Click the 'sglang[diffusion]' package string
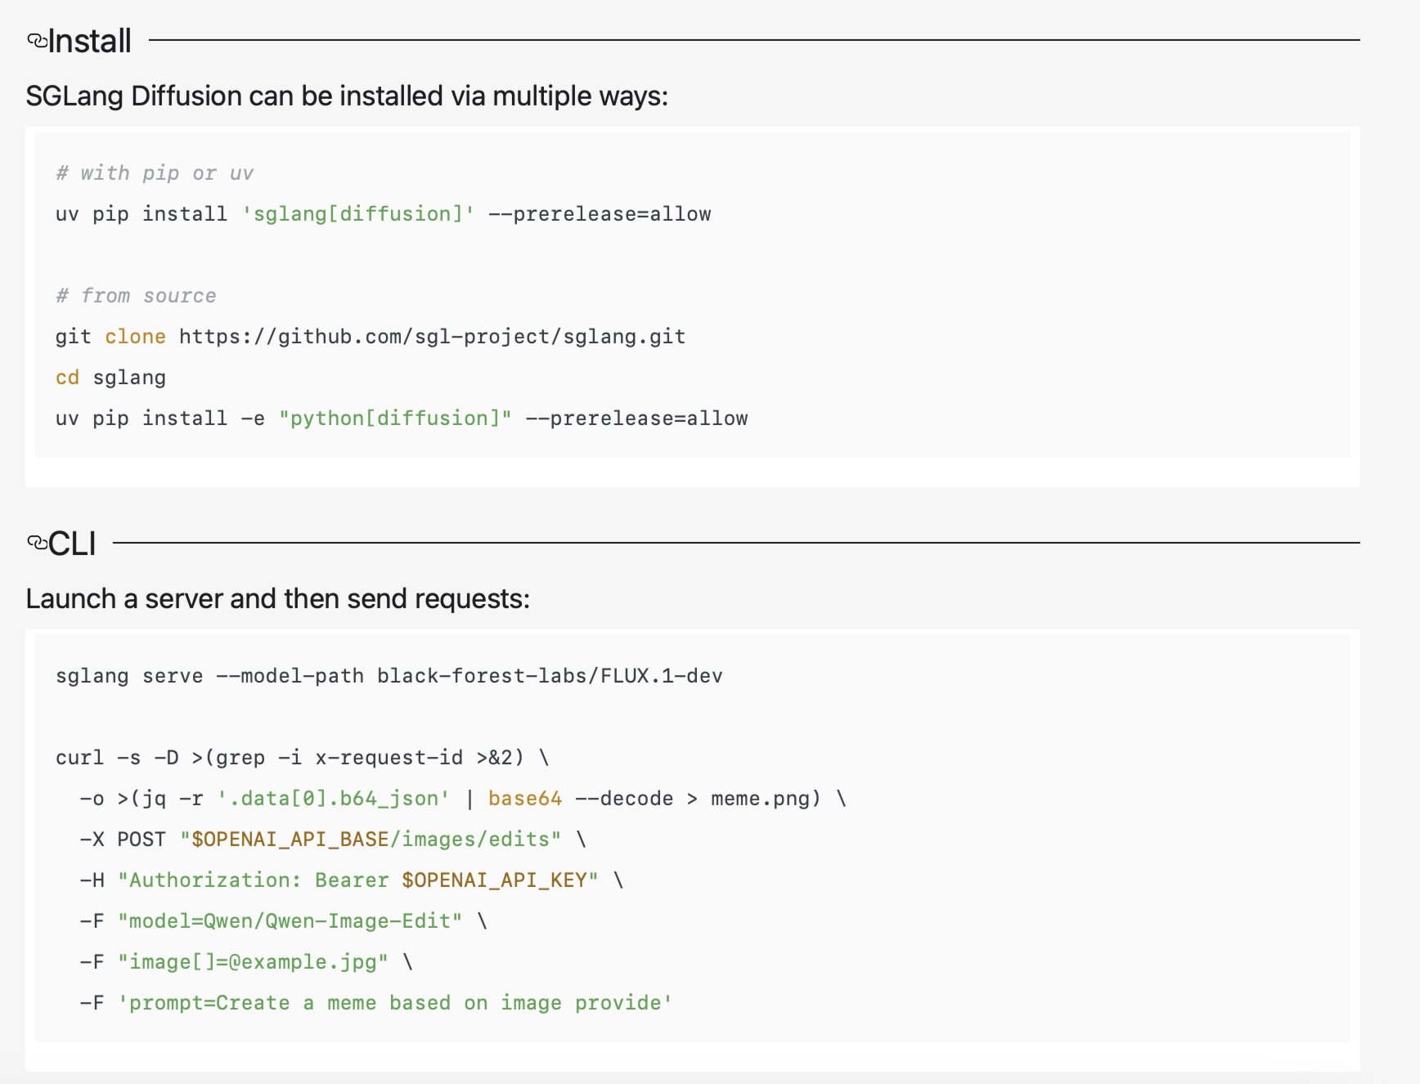Image resolution: width=1420 pixels, height=1084 pixels. pyautogui.click(x=358, y=214)
